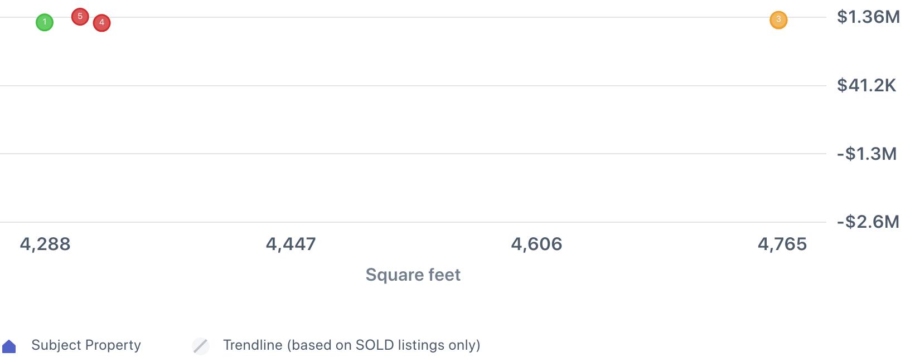Click the Square feet axis title
This screenshot has height=362, width=910.
pyautogui.click(x=413, y=275)
